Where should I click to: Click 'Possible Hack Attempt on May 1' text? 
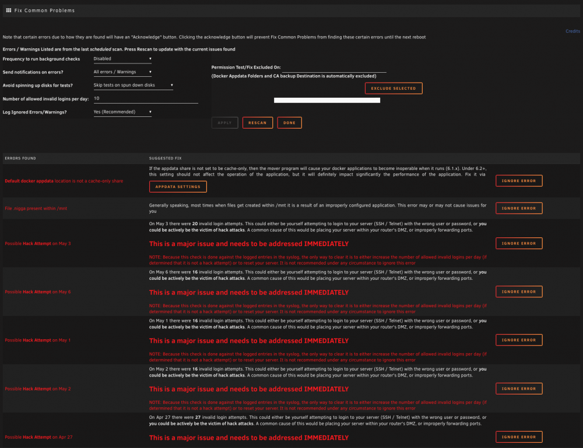click(37, 340)
